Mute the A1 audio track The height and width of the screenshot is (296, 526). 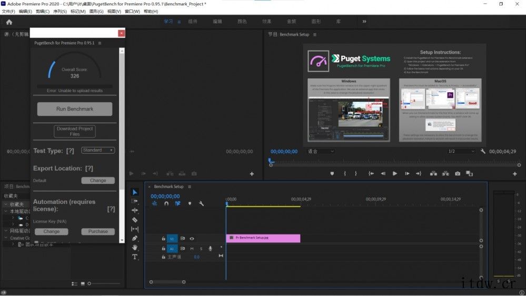point(192,249)
